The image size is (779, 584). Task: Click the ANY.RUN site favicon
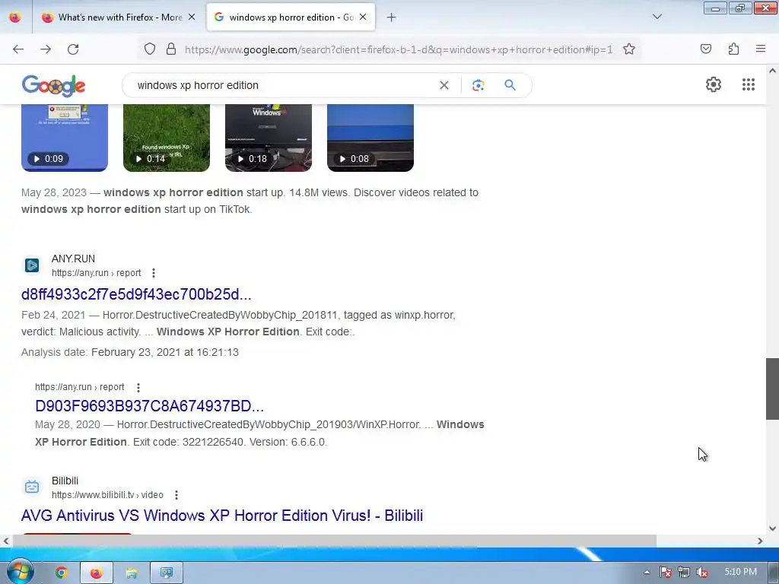[x=32, y=265]
